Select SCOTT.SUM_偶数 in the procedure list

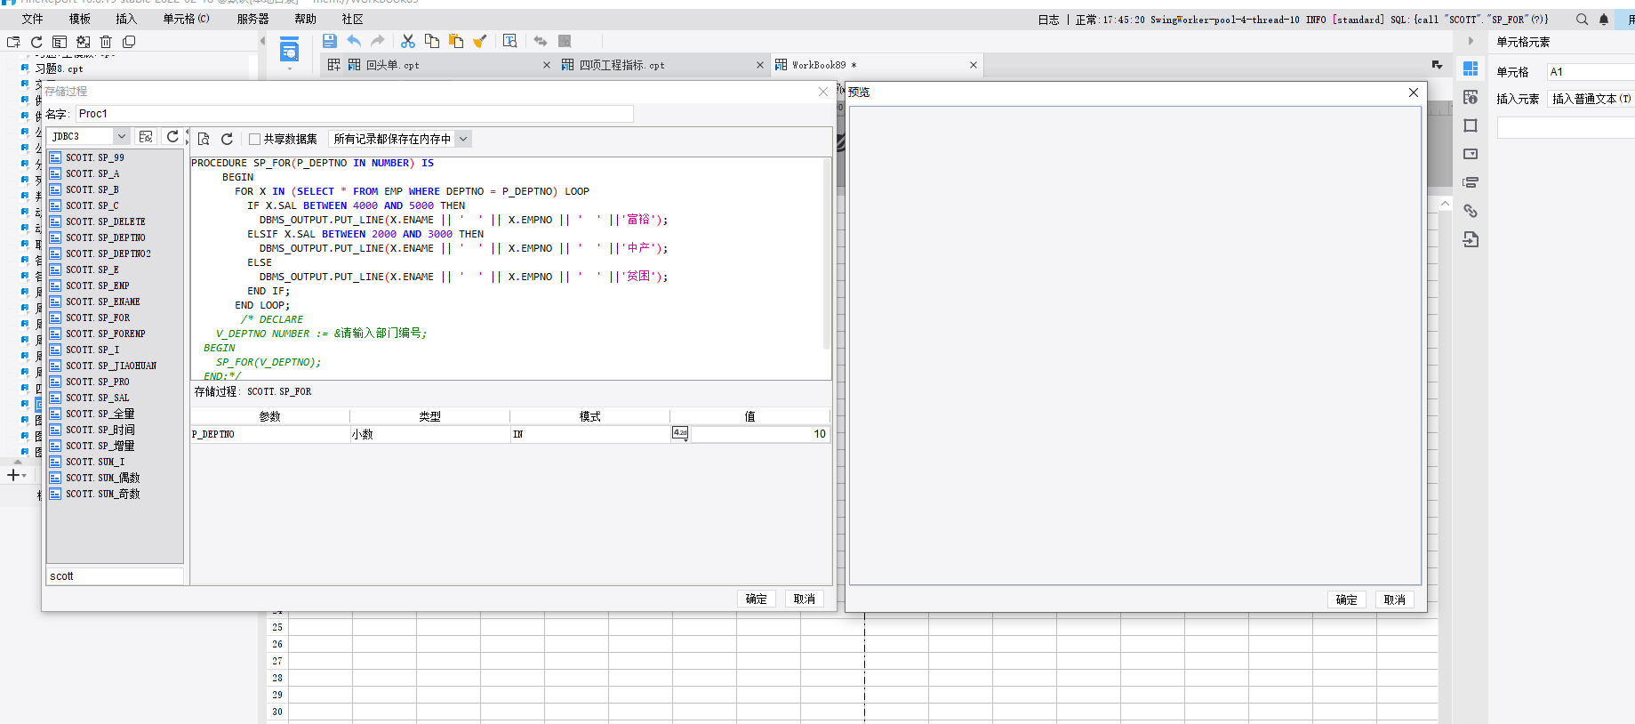pyautogui.click(x=102, y=478)
